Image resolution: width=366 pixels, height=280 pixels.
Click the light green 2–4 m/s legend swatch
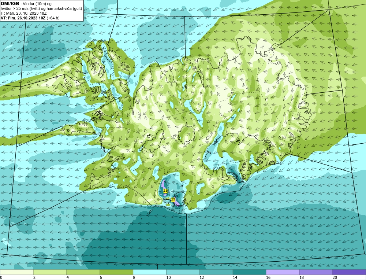tap(50, 272)
